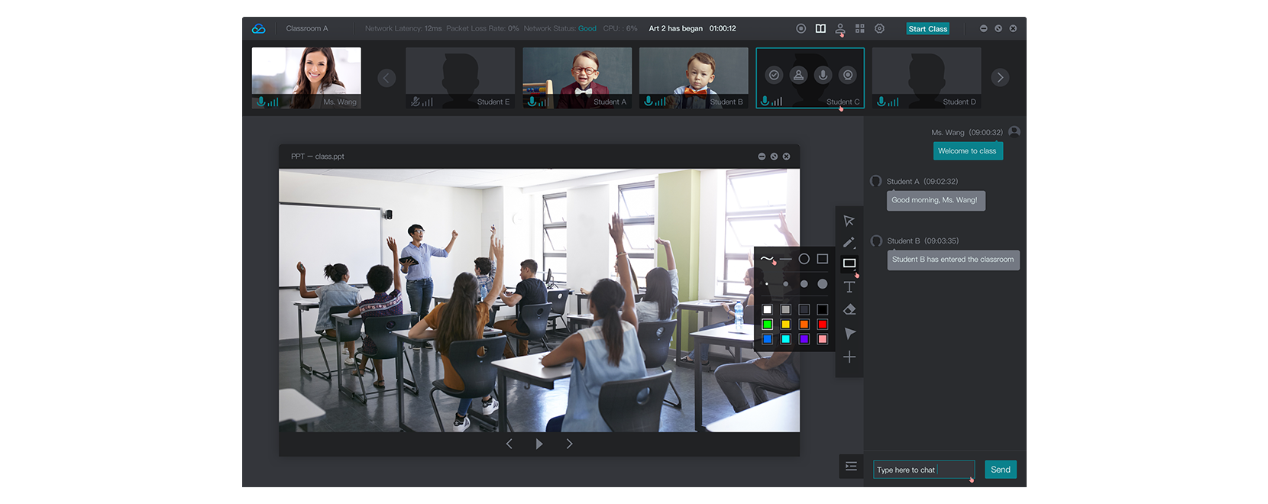Select Student B video tile
Screen dimensions: 1268x504
(x=694, y=78)
